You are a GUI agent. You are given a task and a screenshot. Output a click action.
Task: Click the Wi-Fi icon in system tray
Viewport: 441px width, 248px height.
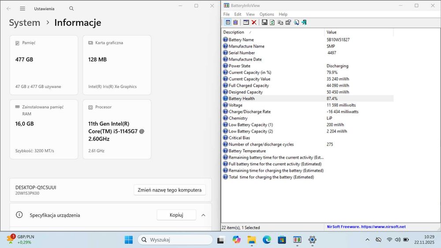click(389, 240)
